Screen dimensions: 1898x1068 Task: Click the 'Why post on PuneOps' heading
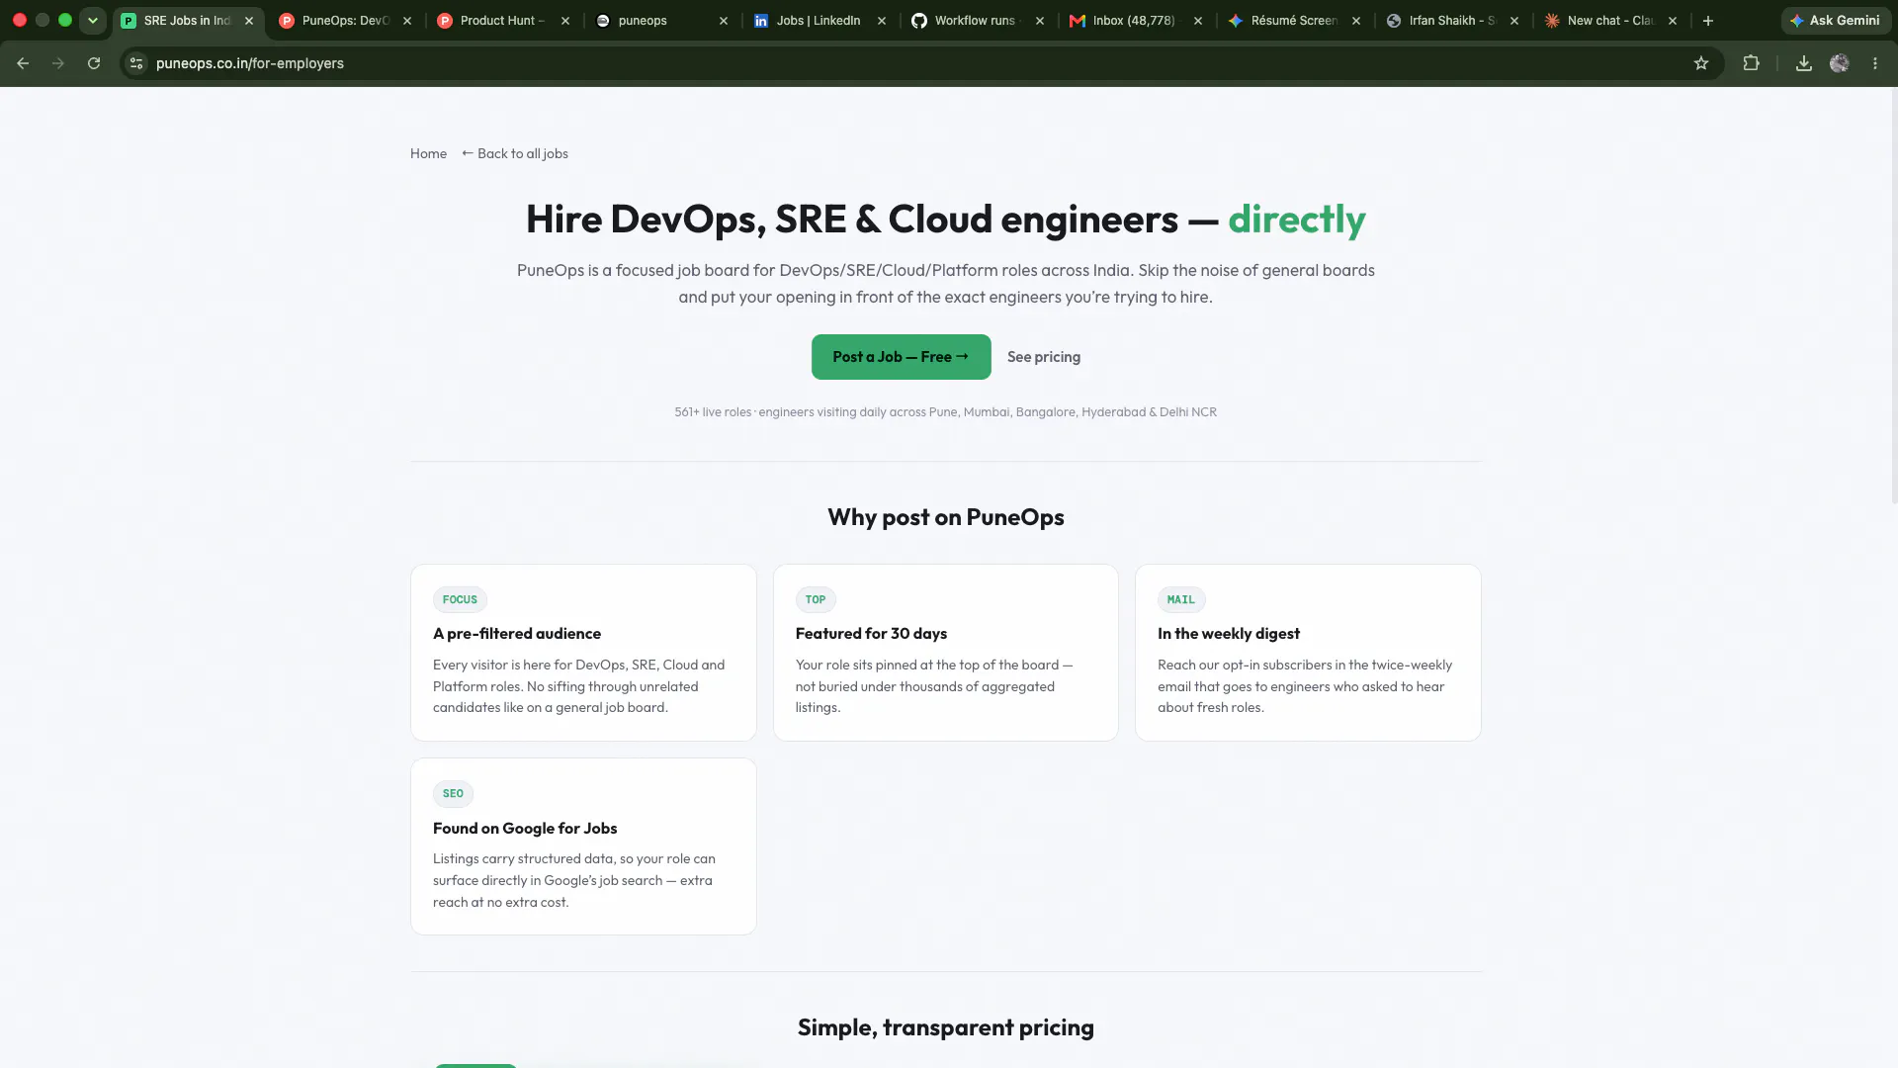946,517
